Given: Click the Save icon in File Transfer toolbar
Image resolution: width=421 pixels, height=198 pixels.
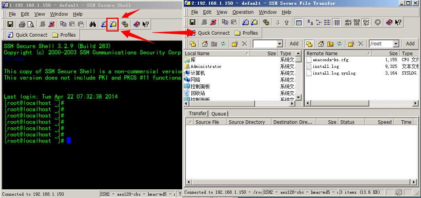Looking at the screenshot, I should click(193, 22).
